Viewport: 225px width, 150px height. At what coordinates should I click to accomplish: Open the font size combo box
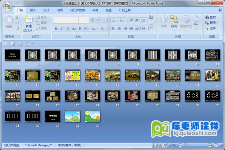(x=84, y=20)
